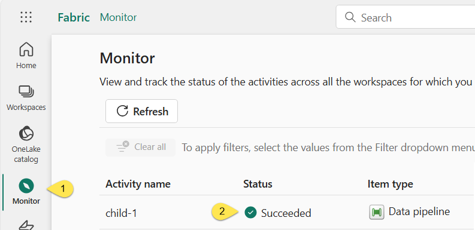Click the partially visible icon below Monitor
Screen dimensions: 475x230
pyautogui.click(x=26, y=226)
